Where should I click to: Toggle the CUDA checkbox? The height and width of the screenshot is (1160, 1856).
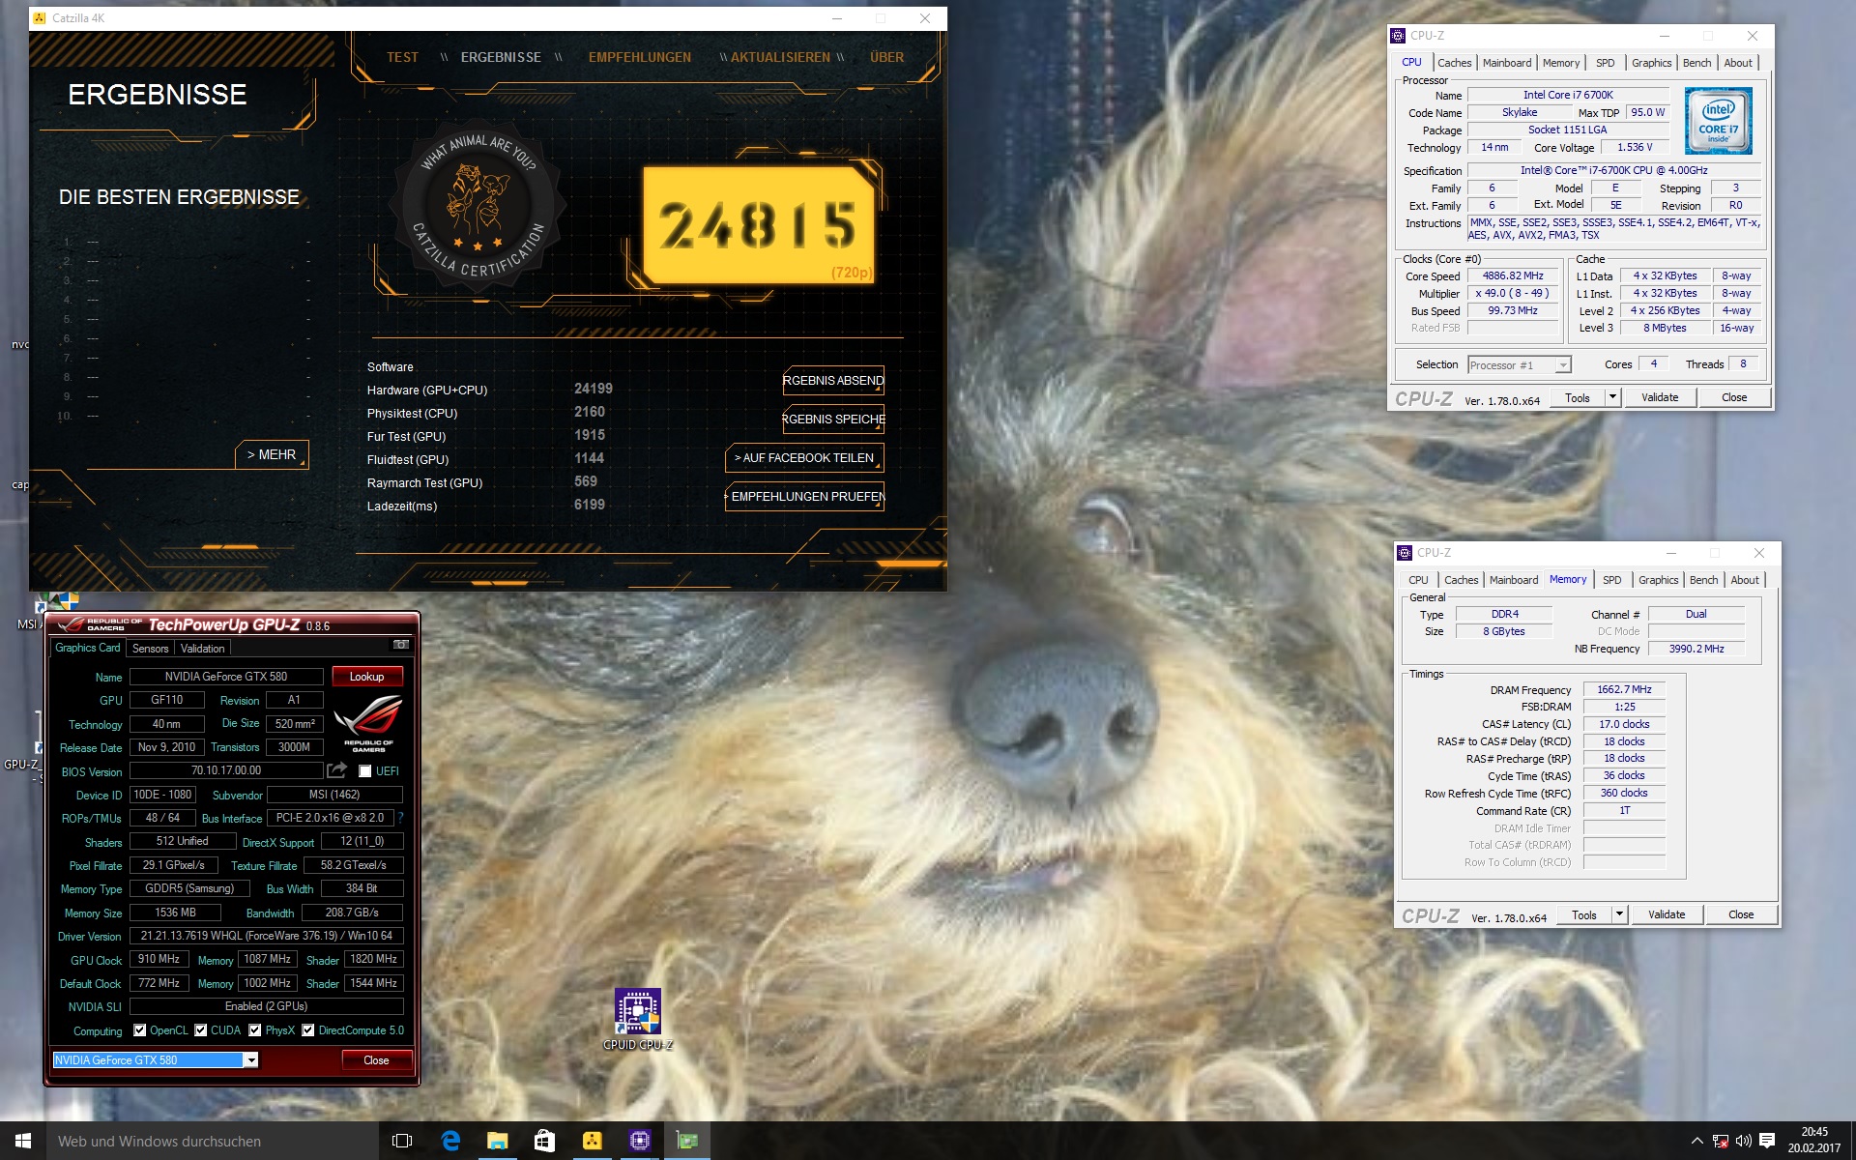pos(200,1030)
